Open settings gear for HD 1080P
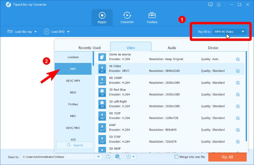 click(x=237, y=83)
